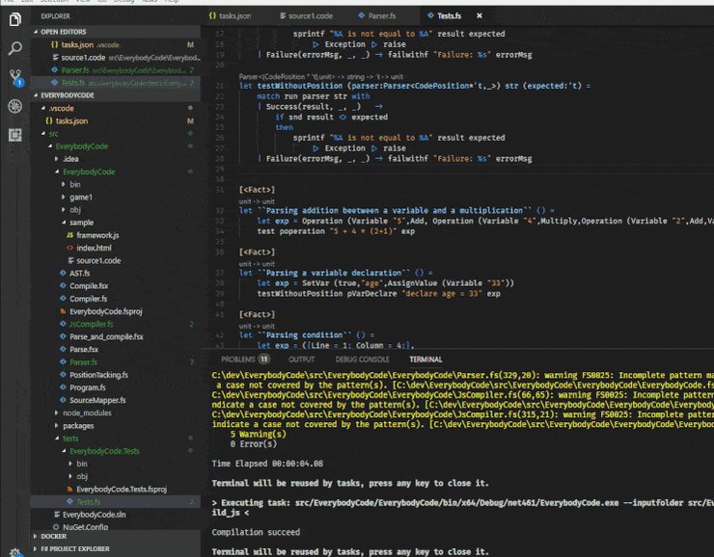Screen dimensions: 714x557
Task: Open AST.fs file
Action: [x=80, y=274]
